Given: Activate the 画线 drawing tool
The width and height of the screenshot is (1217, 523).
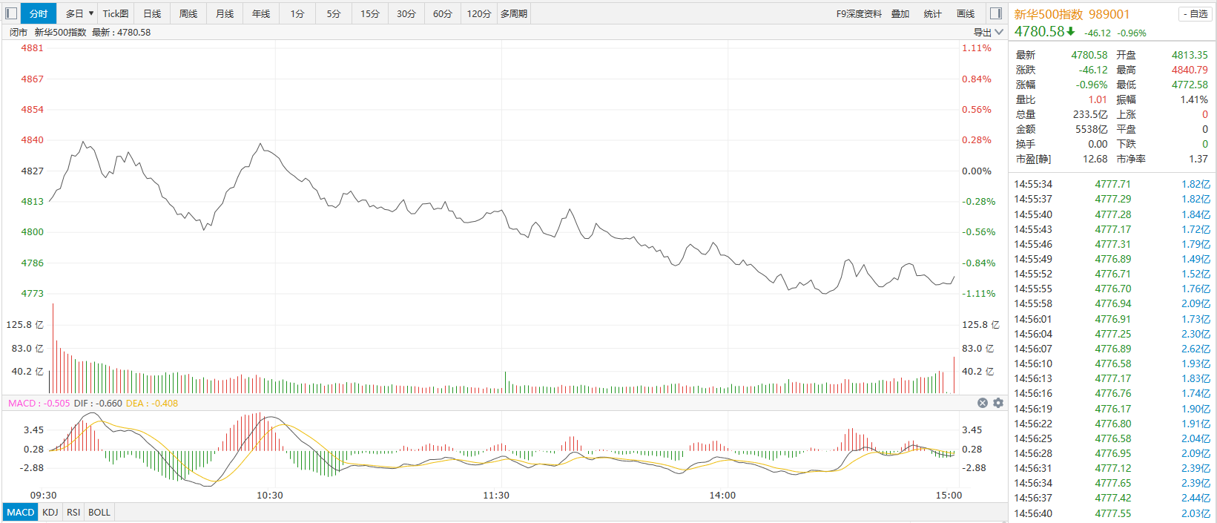Looking at the screenshot, I should tap(966, 13).
